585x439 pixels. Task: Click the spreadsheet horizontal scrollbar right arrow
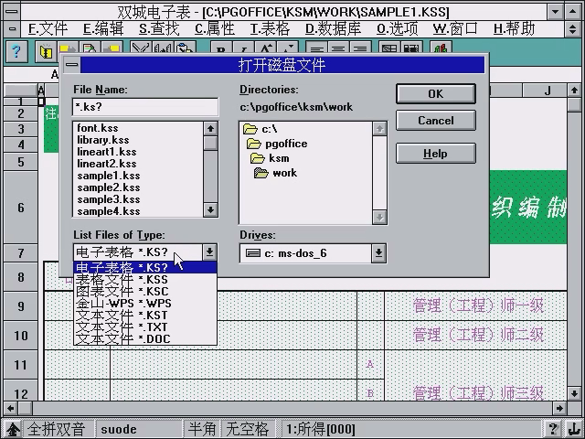[x=558, y=408]
